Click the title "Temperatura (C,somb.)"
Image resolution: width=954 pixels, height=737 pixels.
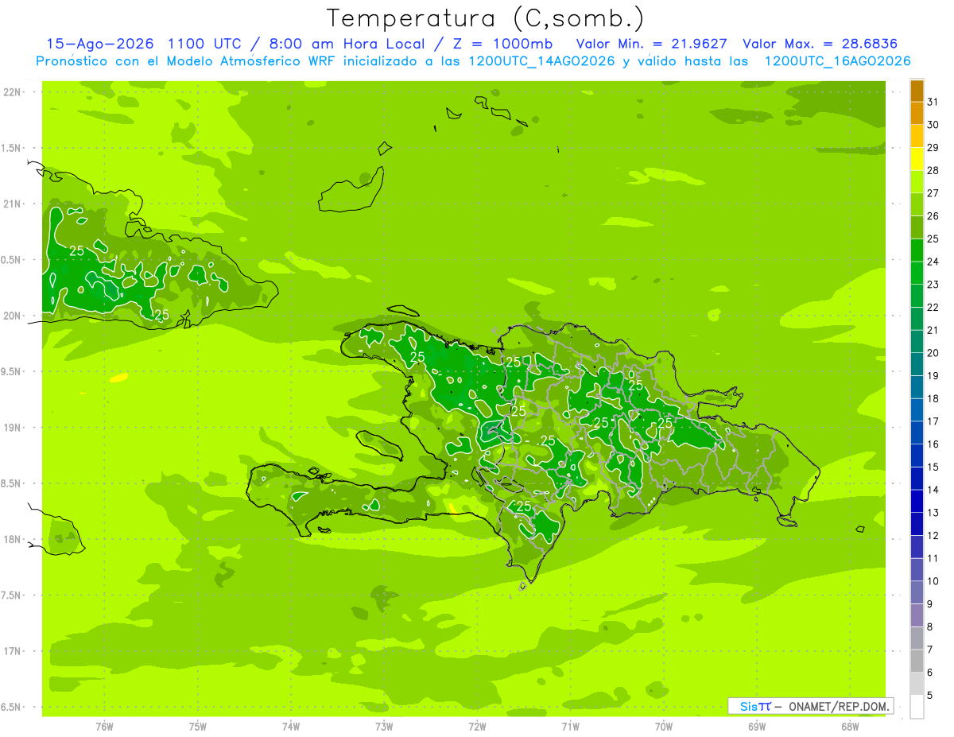coord(485,18)
